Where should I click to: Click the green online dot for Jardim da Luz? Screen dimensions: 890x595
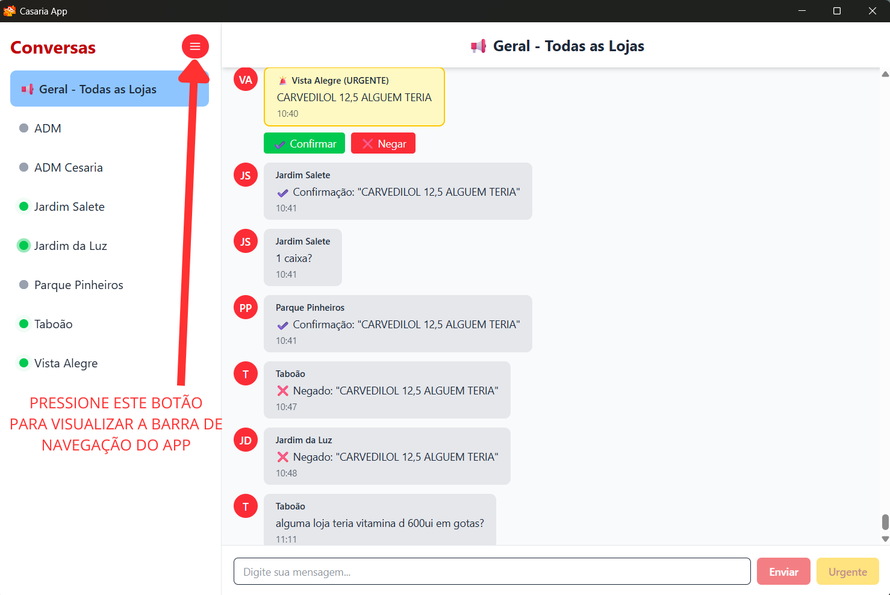23,245
